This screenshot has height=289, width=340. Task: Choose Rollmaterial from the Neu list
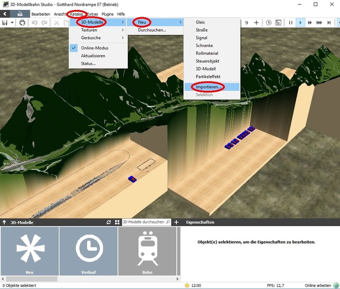(x=212, y=53)
